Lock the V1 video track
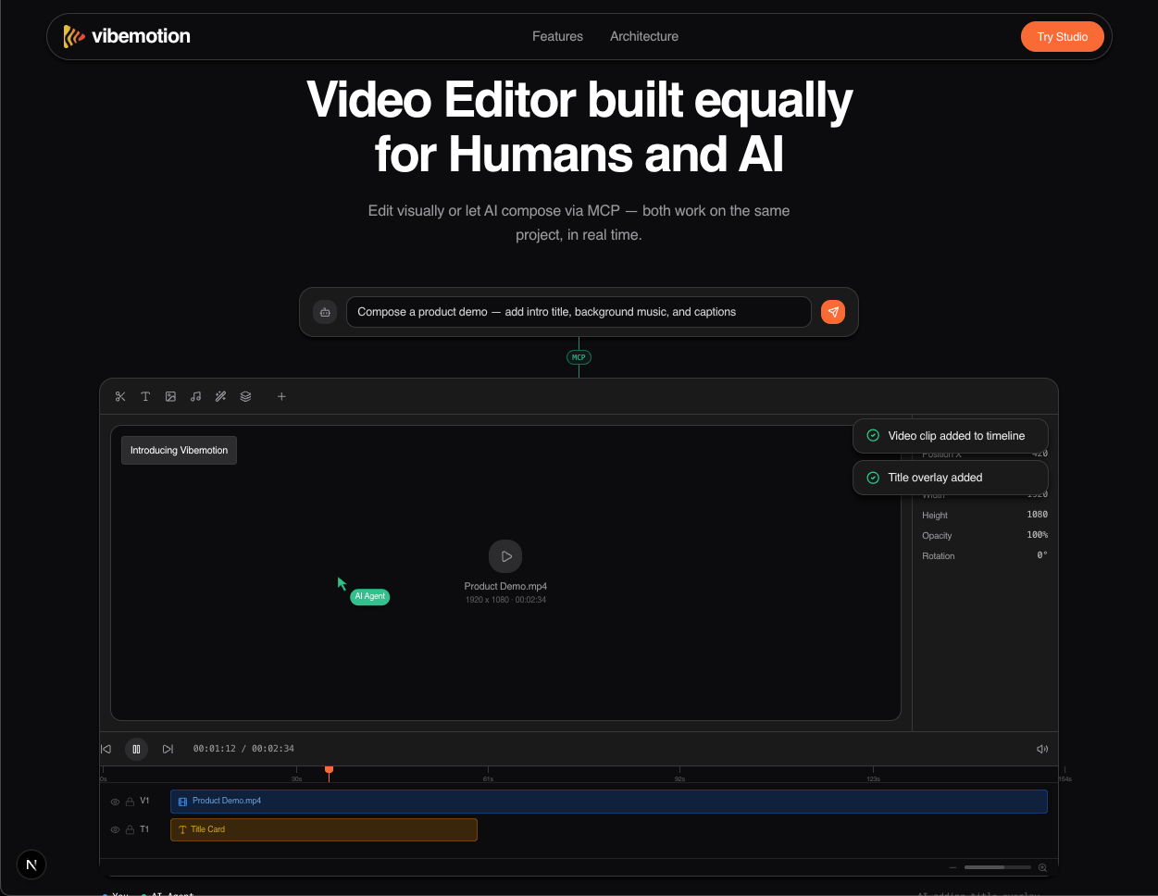The width and height of the screenshot is (1158, 896). click(x=130, y=802)
